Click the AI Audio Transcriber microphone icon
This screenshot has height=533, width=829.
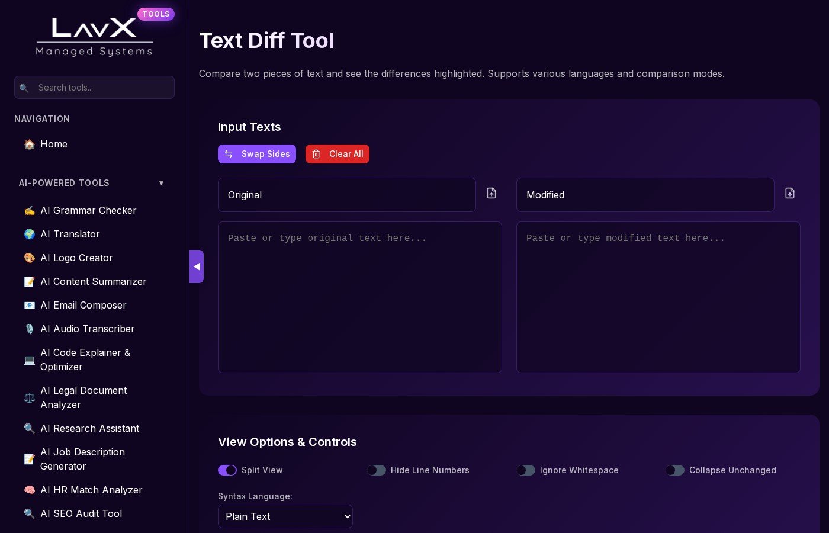(30, 329)
